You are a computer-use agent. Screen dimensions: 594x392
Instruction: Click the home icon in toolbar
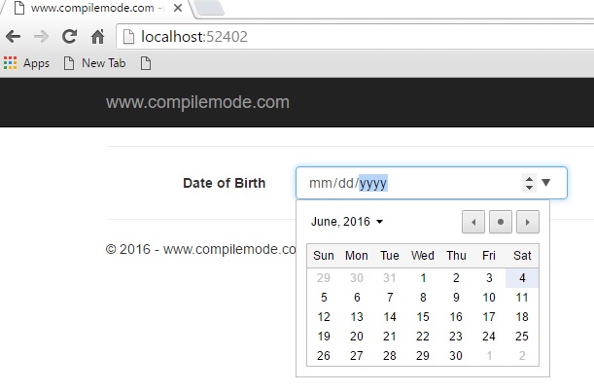click(97, 37)
